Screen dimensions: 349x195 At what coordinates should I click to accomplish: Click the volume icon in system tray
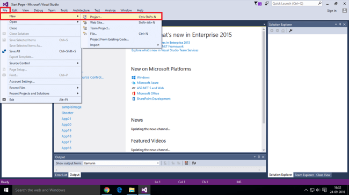coord(318,190)
